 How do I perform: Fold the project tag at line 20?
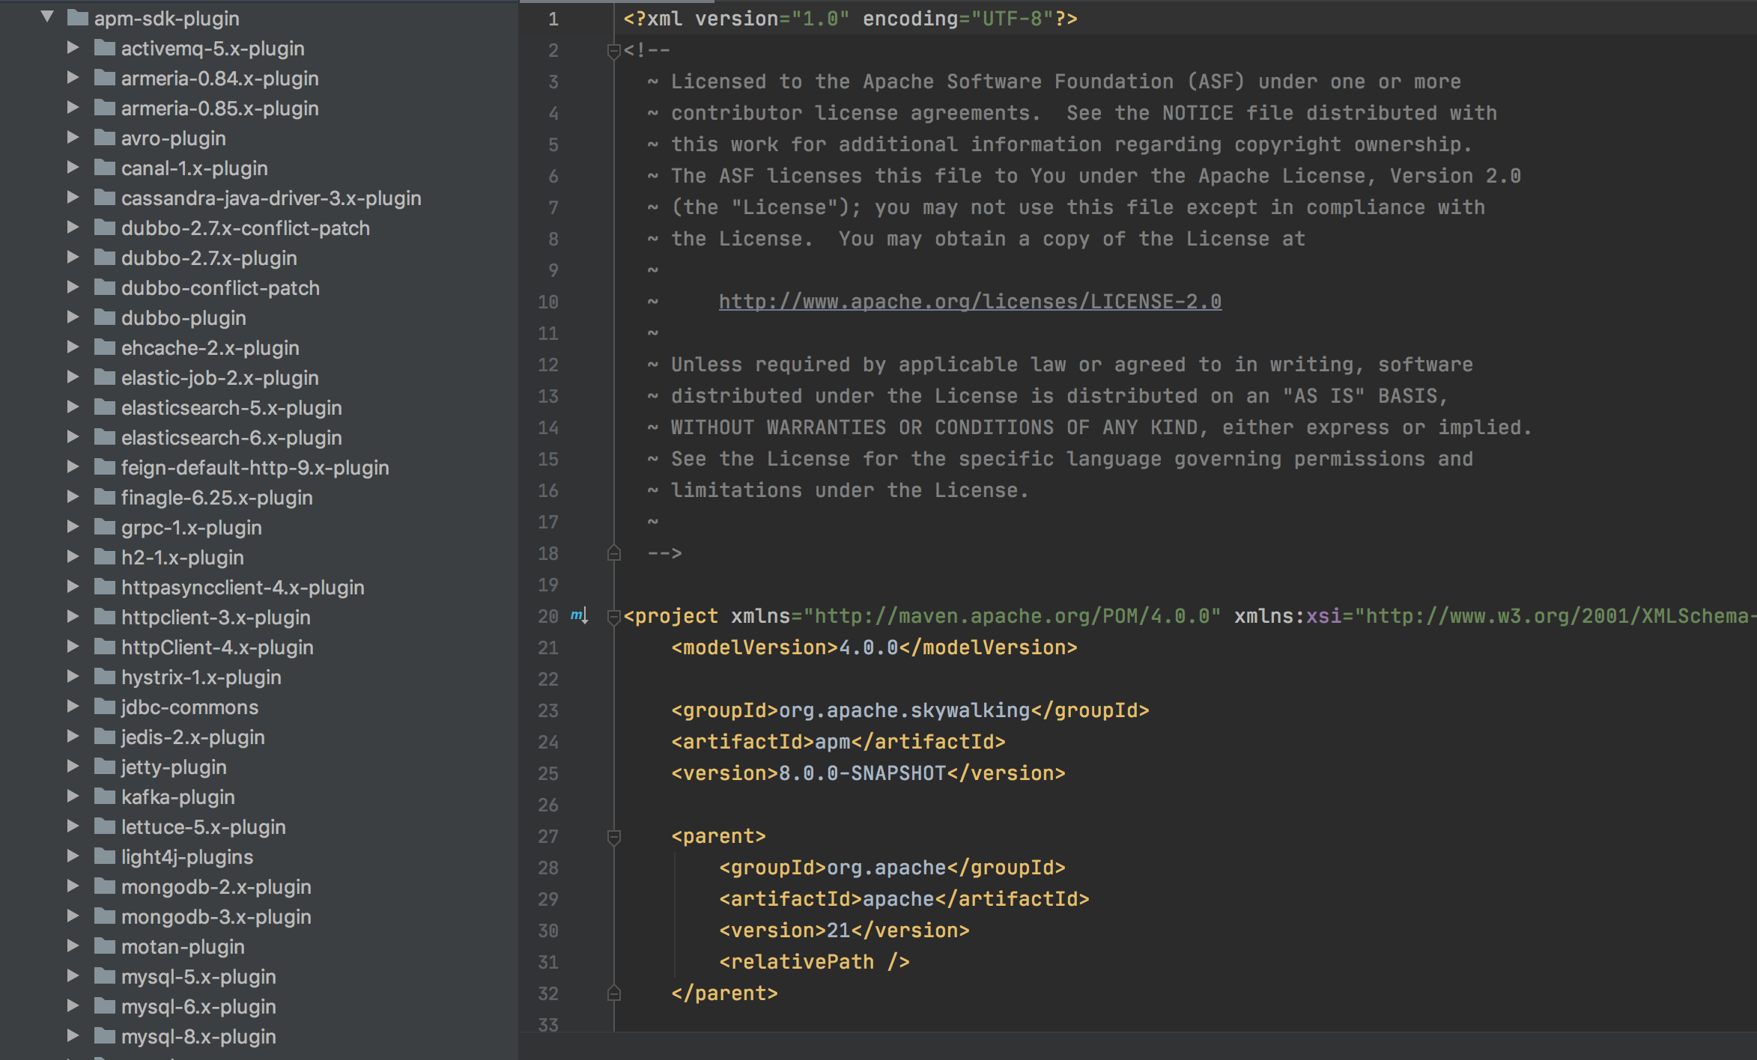point(613,616)
